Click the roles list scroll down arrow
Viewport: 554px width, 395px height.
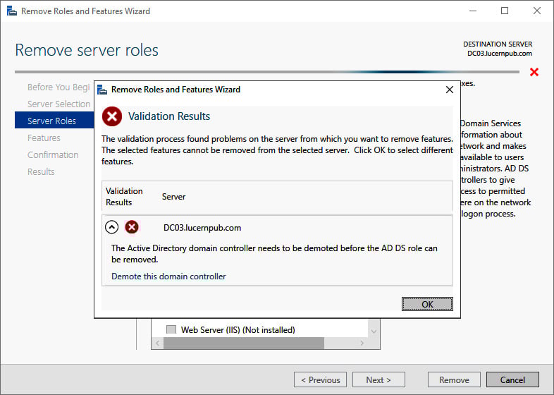pos(374,332)
